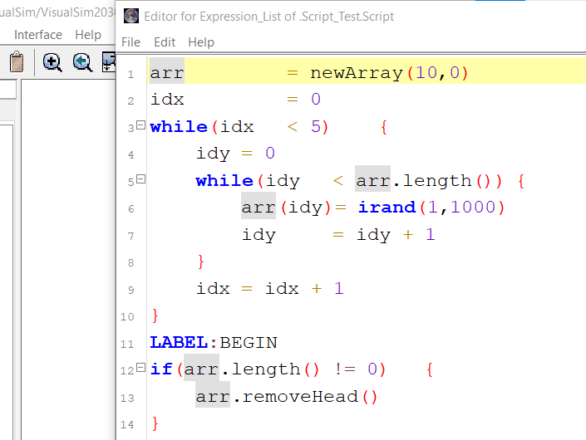
Task: Click the partially hidden zoom fit toolbar icon
Action: click(x=109, y=62)
